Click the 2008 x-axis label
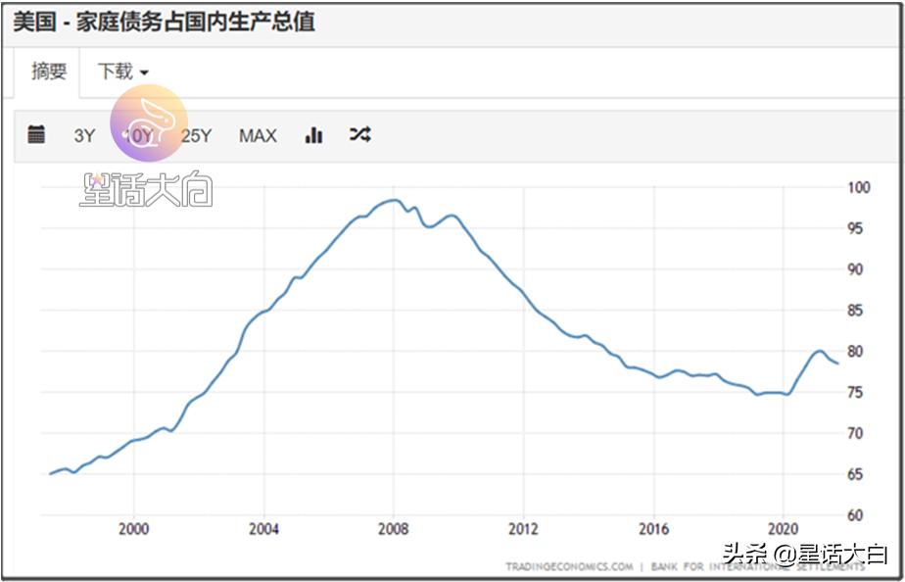Screen dimensions: 905x582 [394, 529]
